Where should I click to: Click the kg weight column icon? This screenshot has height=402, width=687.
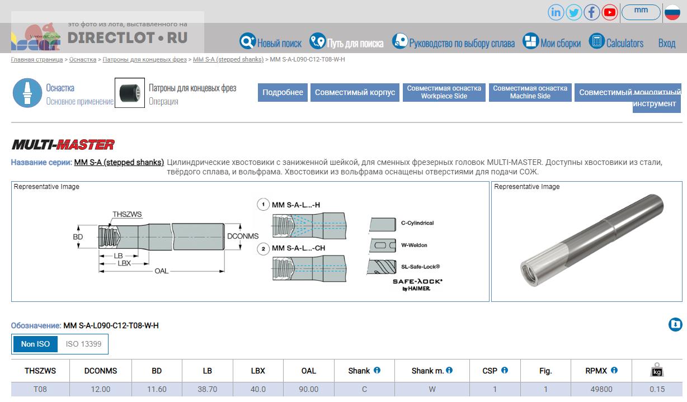coord(657,370)
